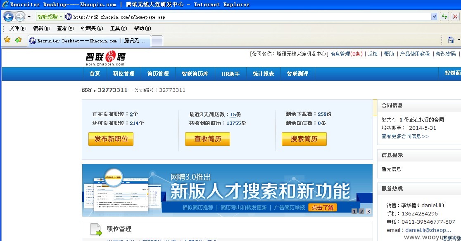461x241 pixels.
Task: Click the 暂无信息 text
Action: (x=391, y=169)
